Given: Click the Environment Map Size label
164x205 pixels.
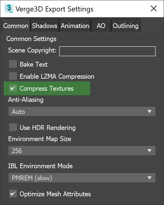Looking at the screenshot, I should (x=40, y=139).
